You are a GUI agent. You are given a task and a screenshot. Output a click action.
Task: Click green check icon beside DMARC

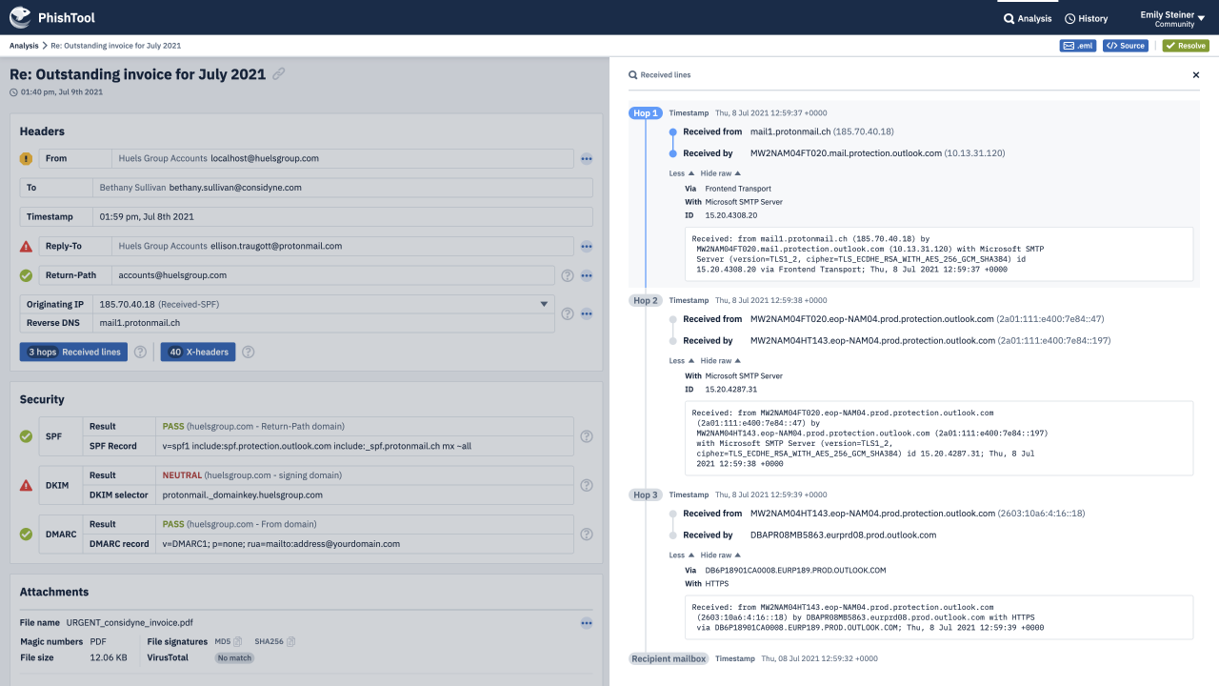pyautogui.click(x=26, y=534)
